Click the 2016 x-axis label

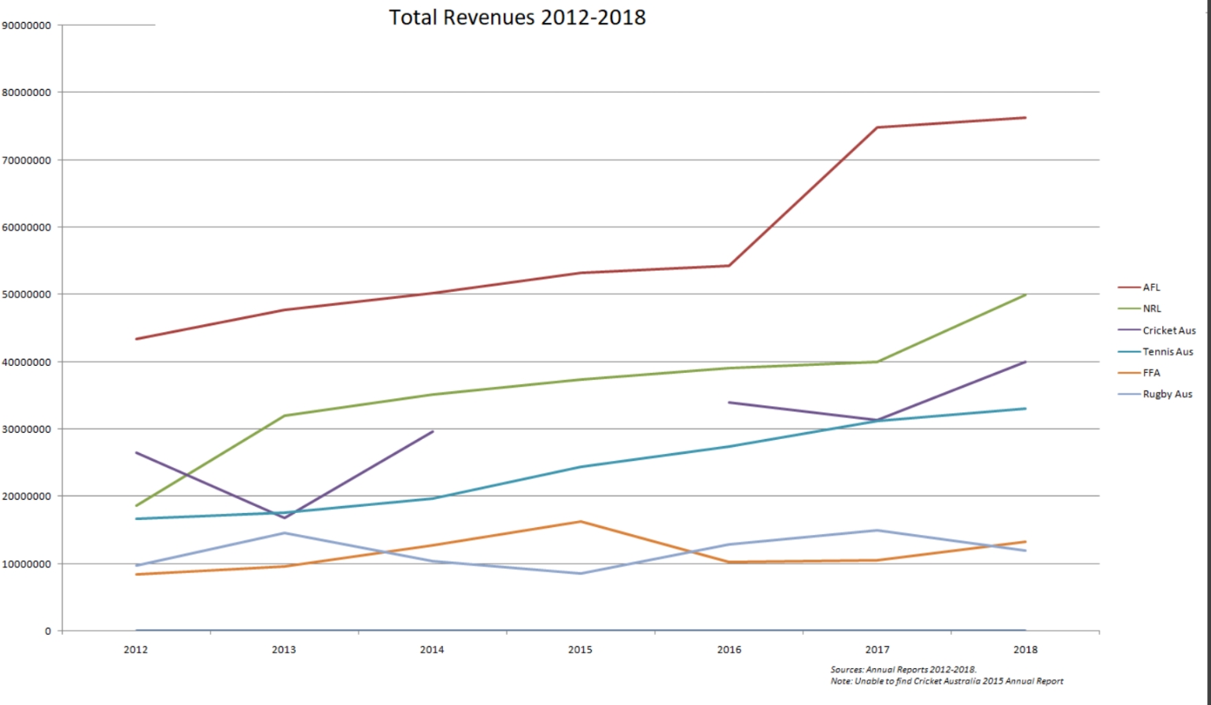tap(729, 650)
